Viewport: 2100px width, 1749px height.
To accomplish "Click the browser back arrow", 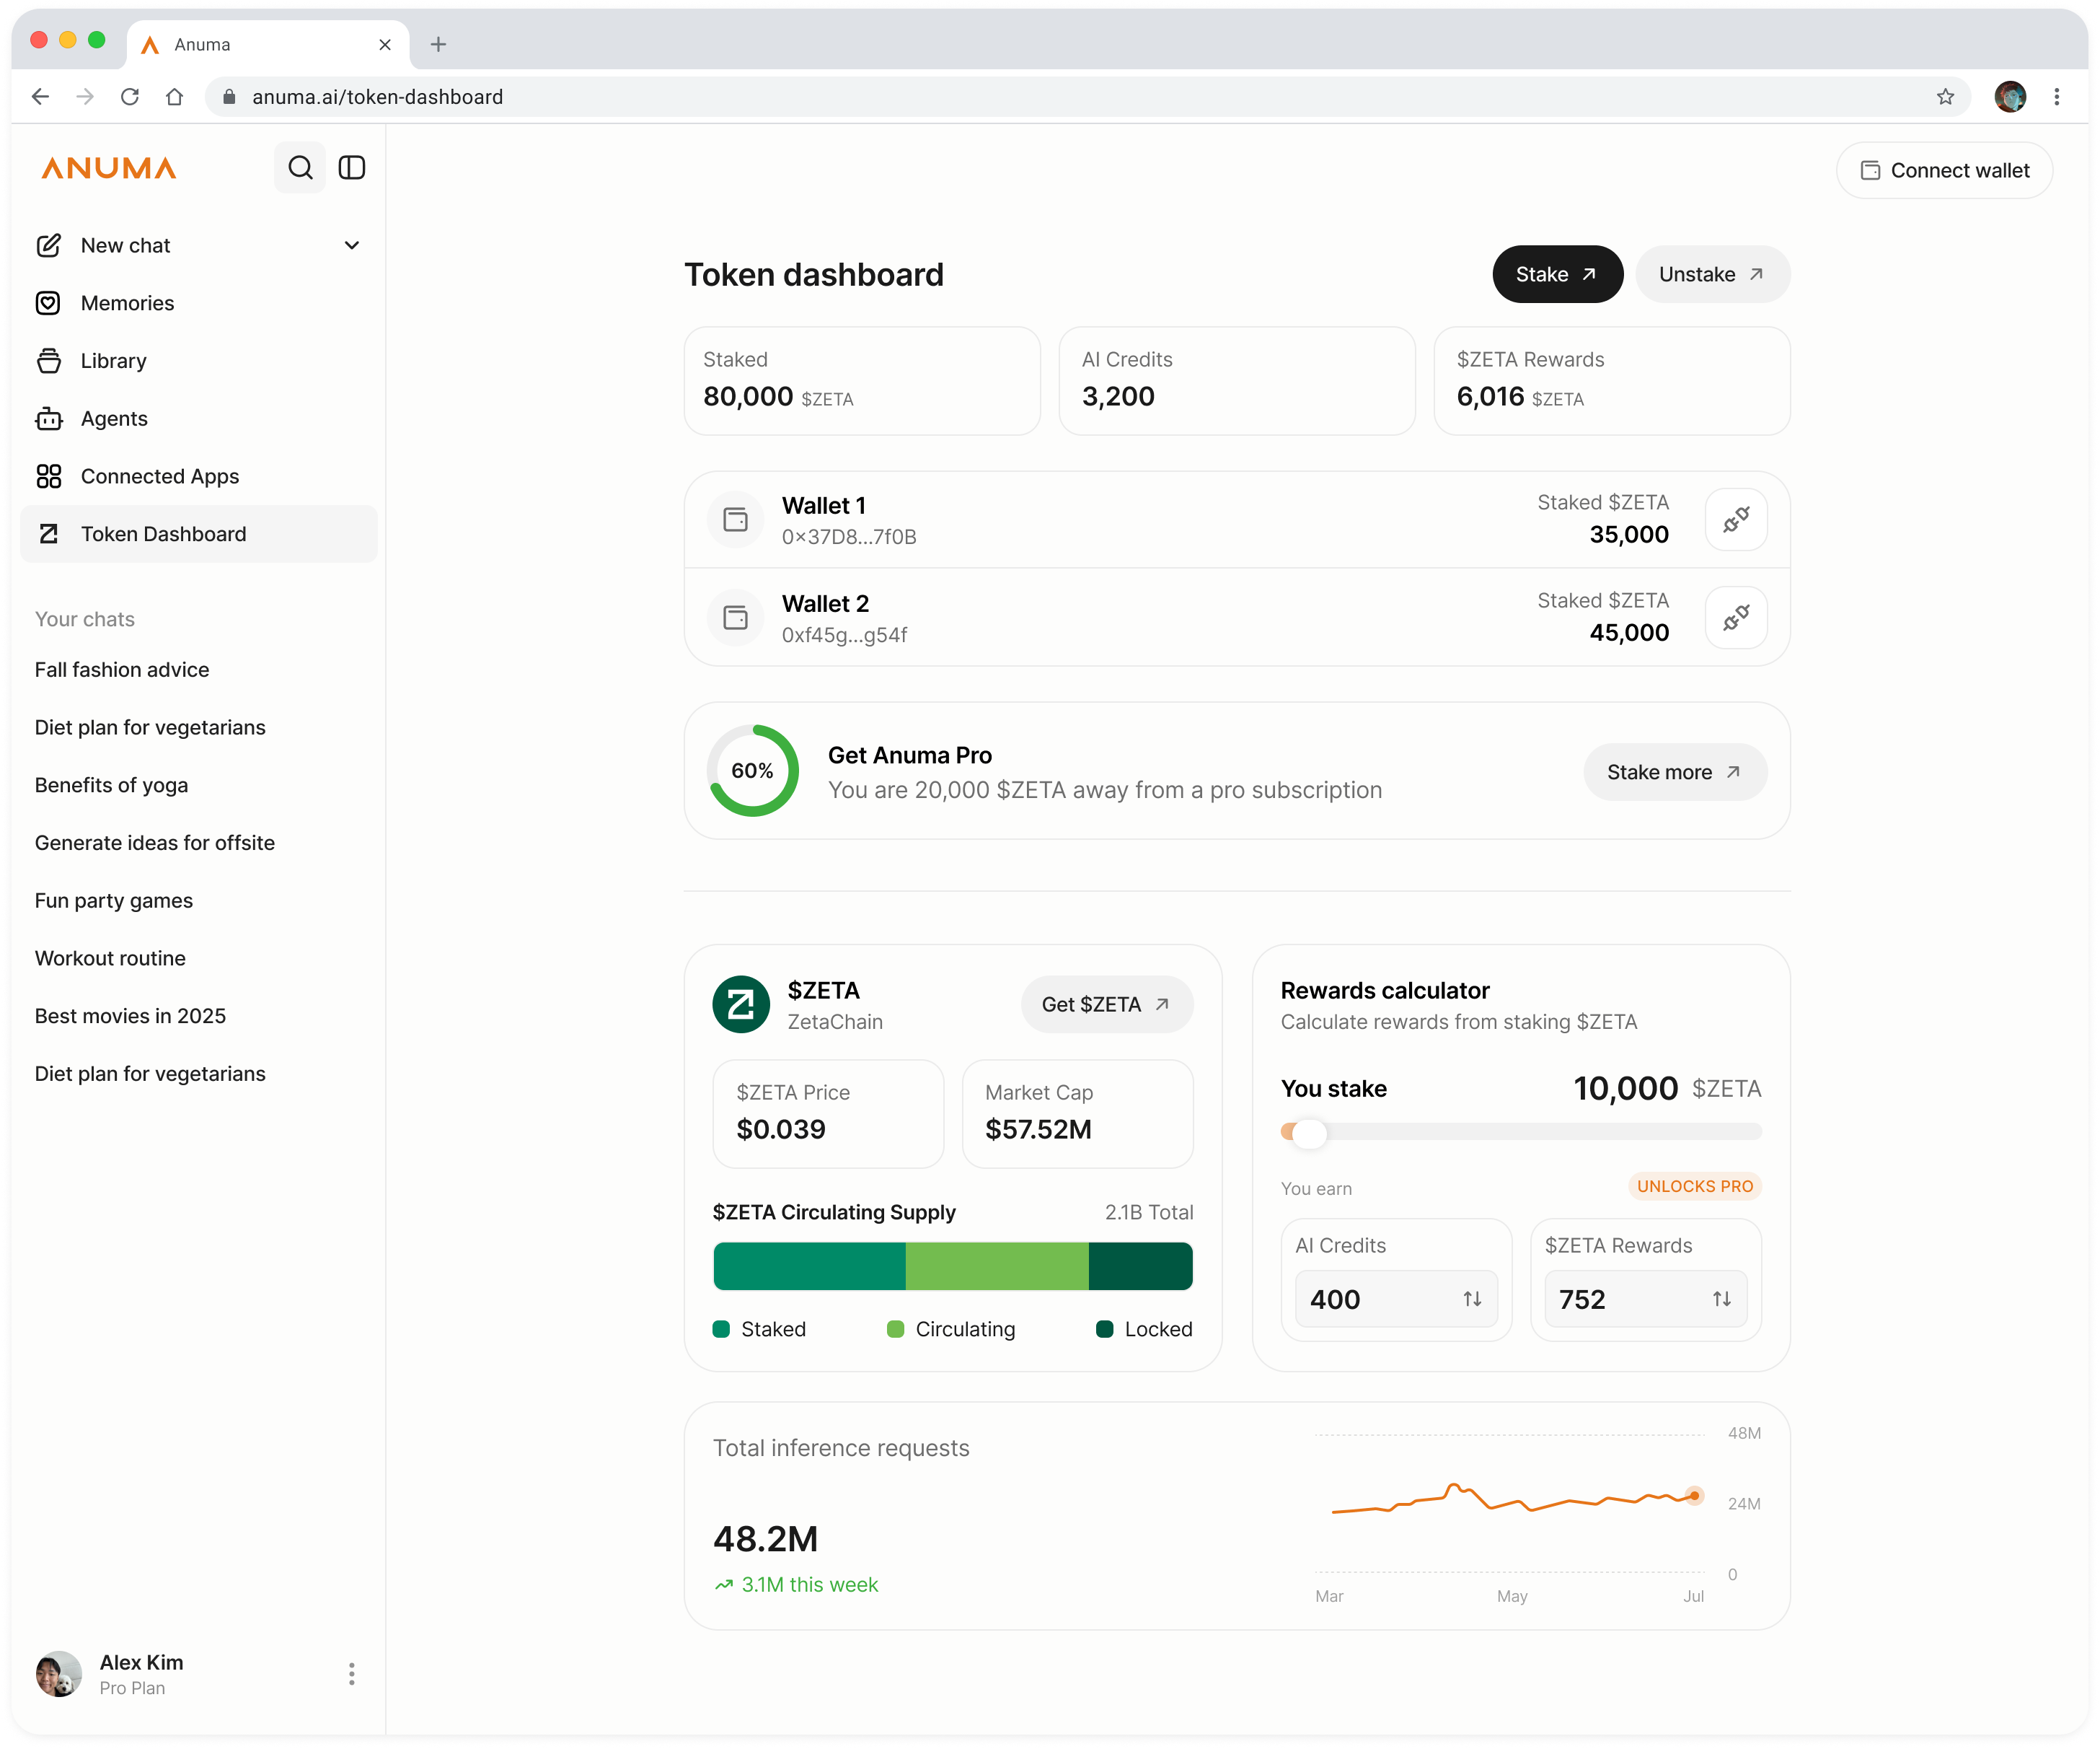I will pos(41,97).
